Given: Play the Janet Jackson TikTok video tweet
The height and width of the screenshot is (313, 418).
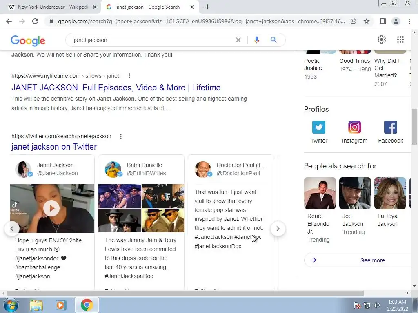Looking at the screenshot, I should [x=51, y=208].
